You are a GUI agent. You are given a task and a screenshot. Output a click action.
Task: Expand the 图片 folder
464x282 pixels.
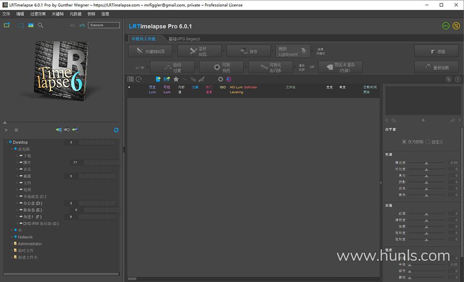tap(17, 162)
